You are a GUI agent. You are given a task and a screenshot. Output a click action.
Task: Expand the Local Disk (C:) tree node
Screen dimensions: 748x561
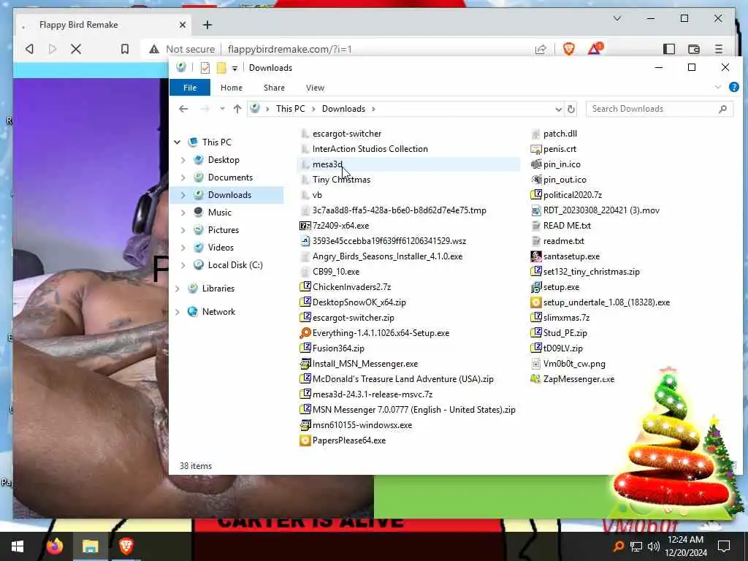[183, 264]
